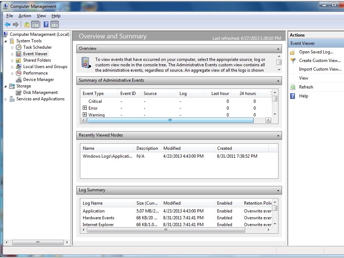Screen dimensions: 344x258
Task: Click the Local Users and Groups icon
Action: (x=19, y=67)
